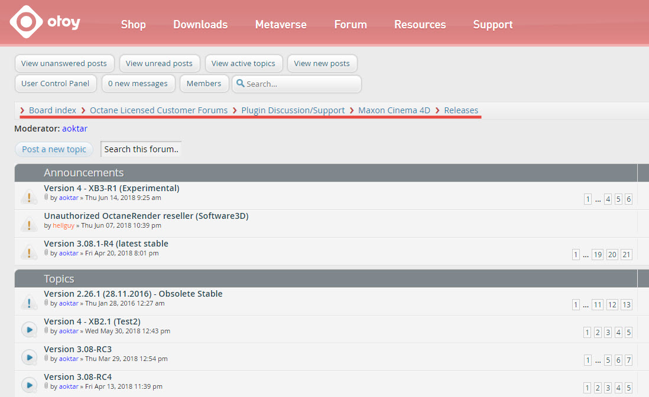Go to page 11 of Version 2.26.1 topic
The width and height of the screenshot is (649, 397).
598,304
